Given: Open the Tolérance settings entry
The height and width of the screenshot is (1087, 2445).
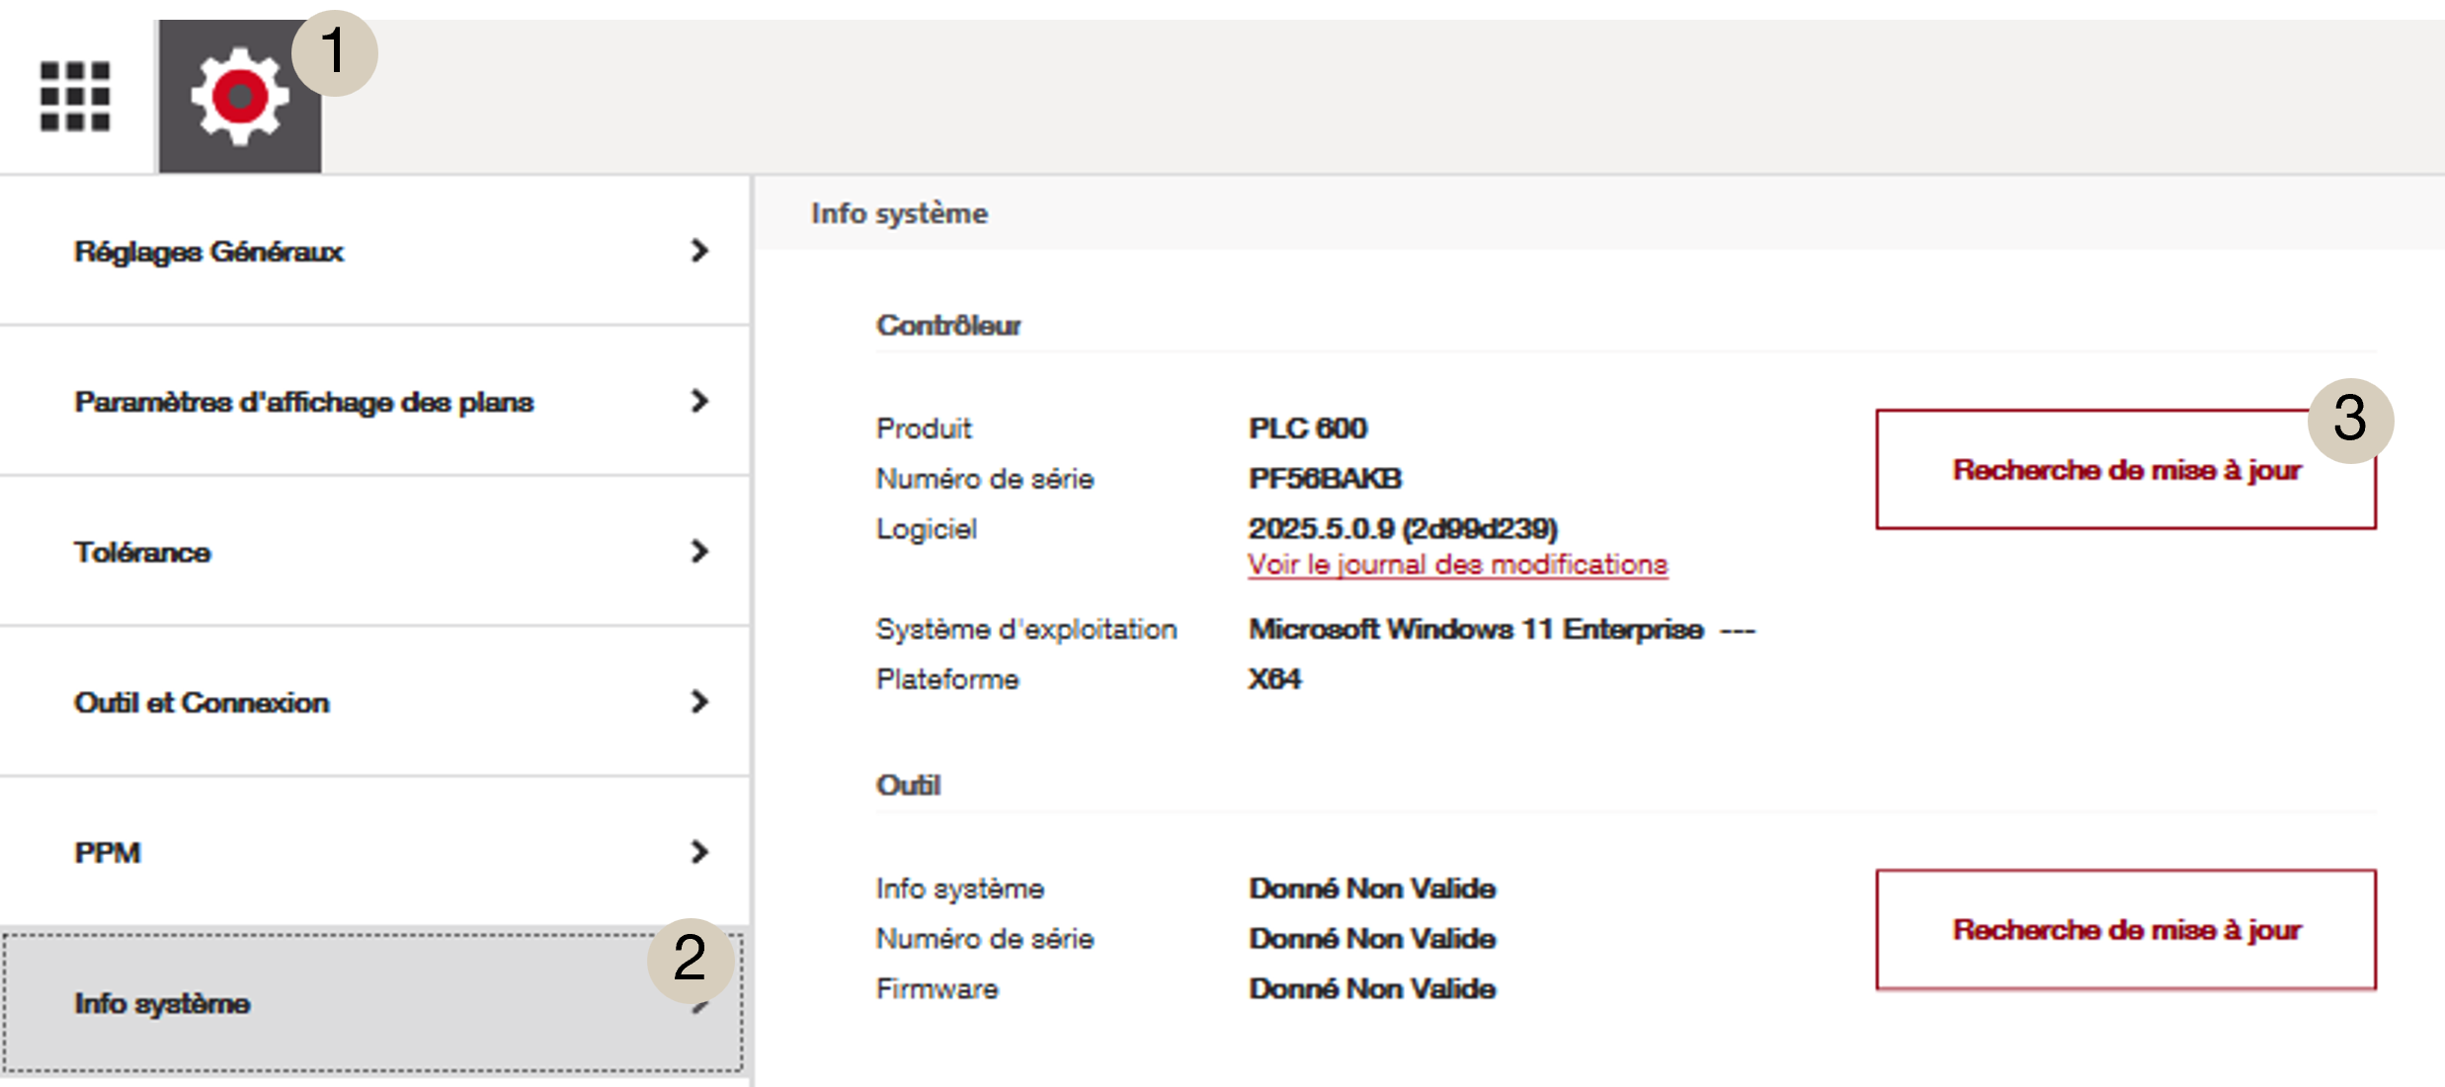Looking at the screenshot, I should coord(142,552).
